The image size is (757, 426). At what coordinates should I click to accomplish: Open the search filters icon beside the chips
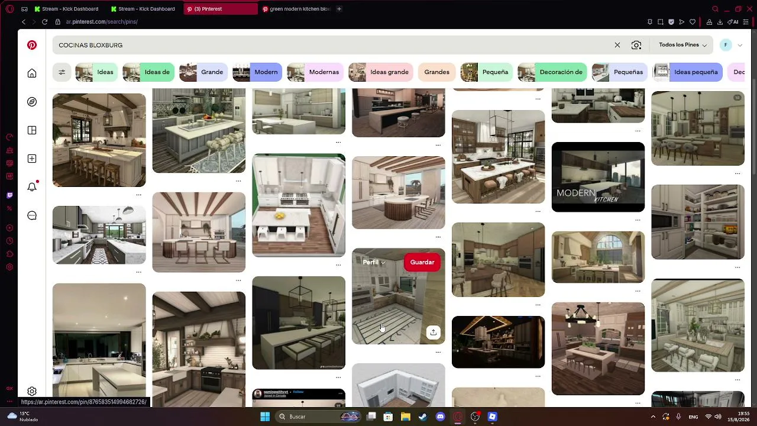pos(62,72)
